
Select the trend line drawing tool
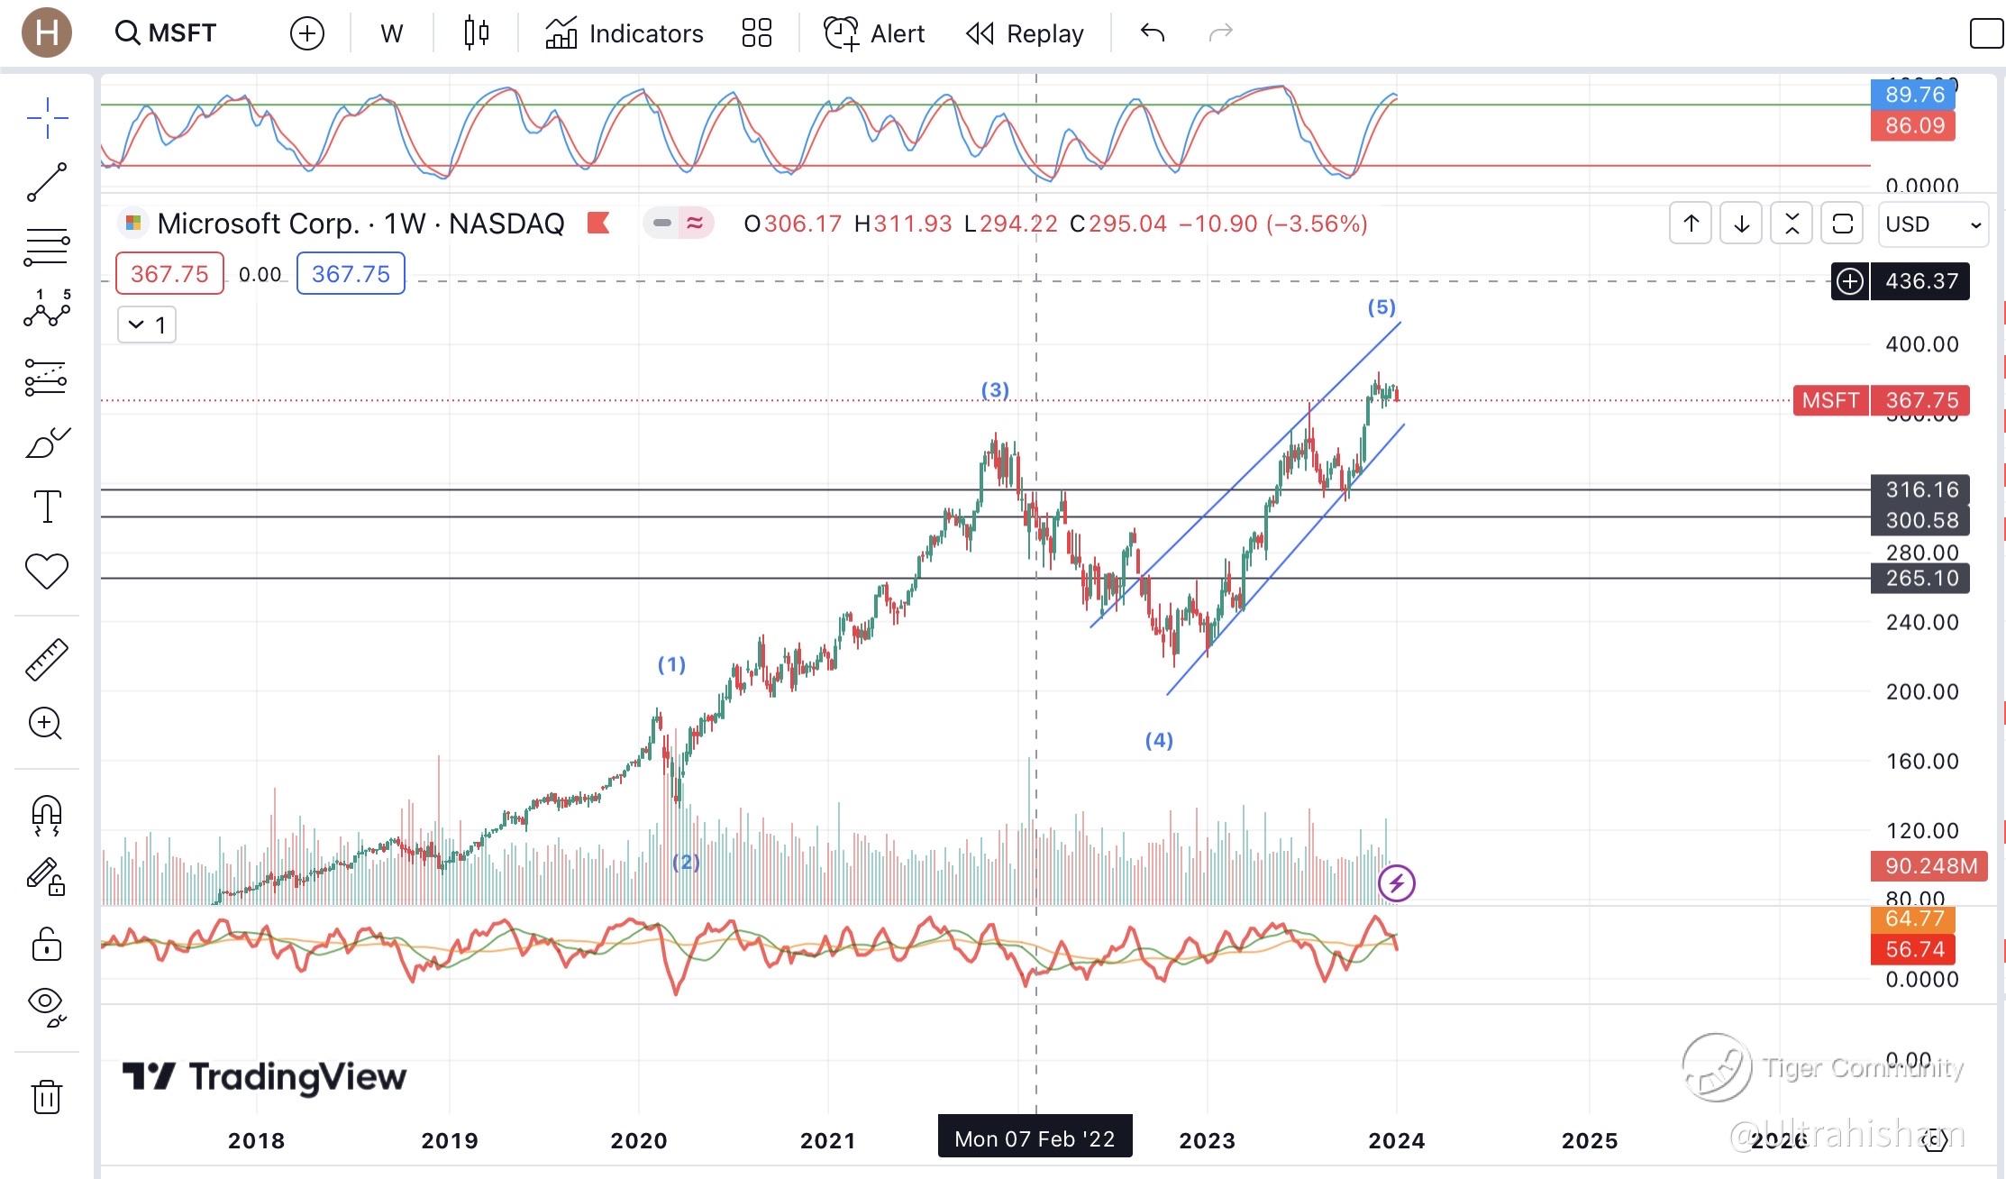pos(46,182)
